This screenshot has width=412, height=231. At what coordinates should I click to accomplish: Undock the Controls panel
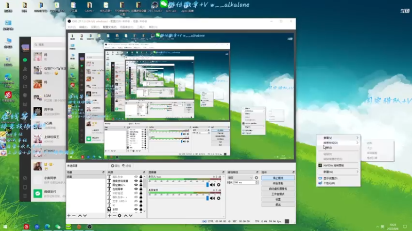(x=293, y=172)
